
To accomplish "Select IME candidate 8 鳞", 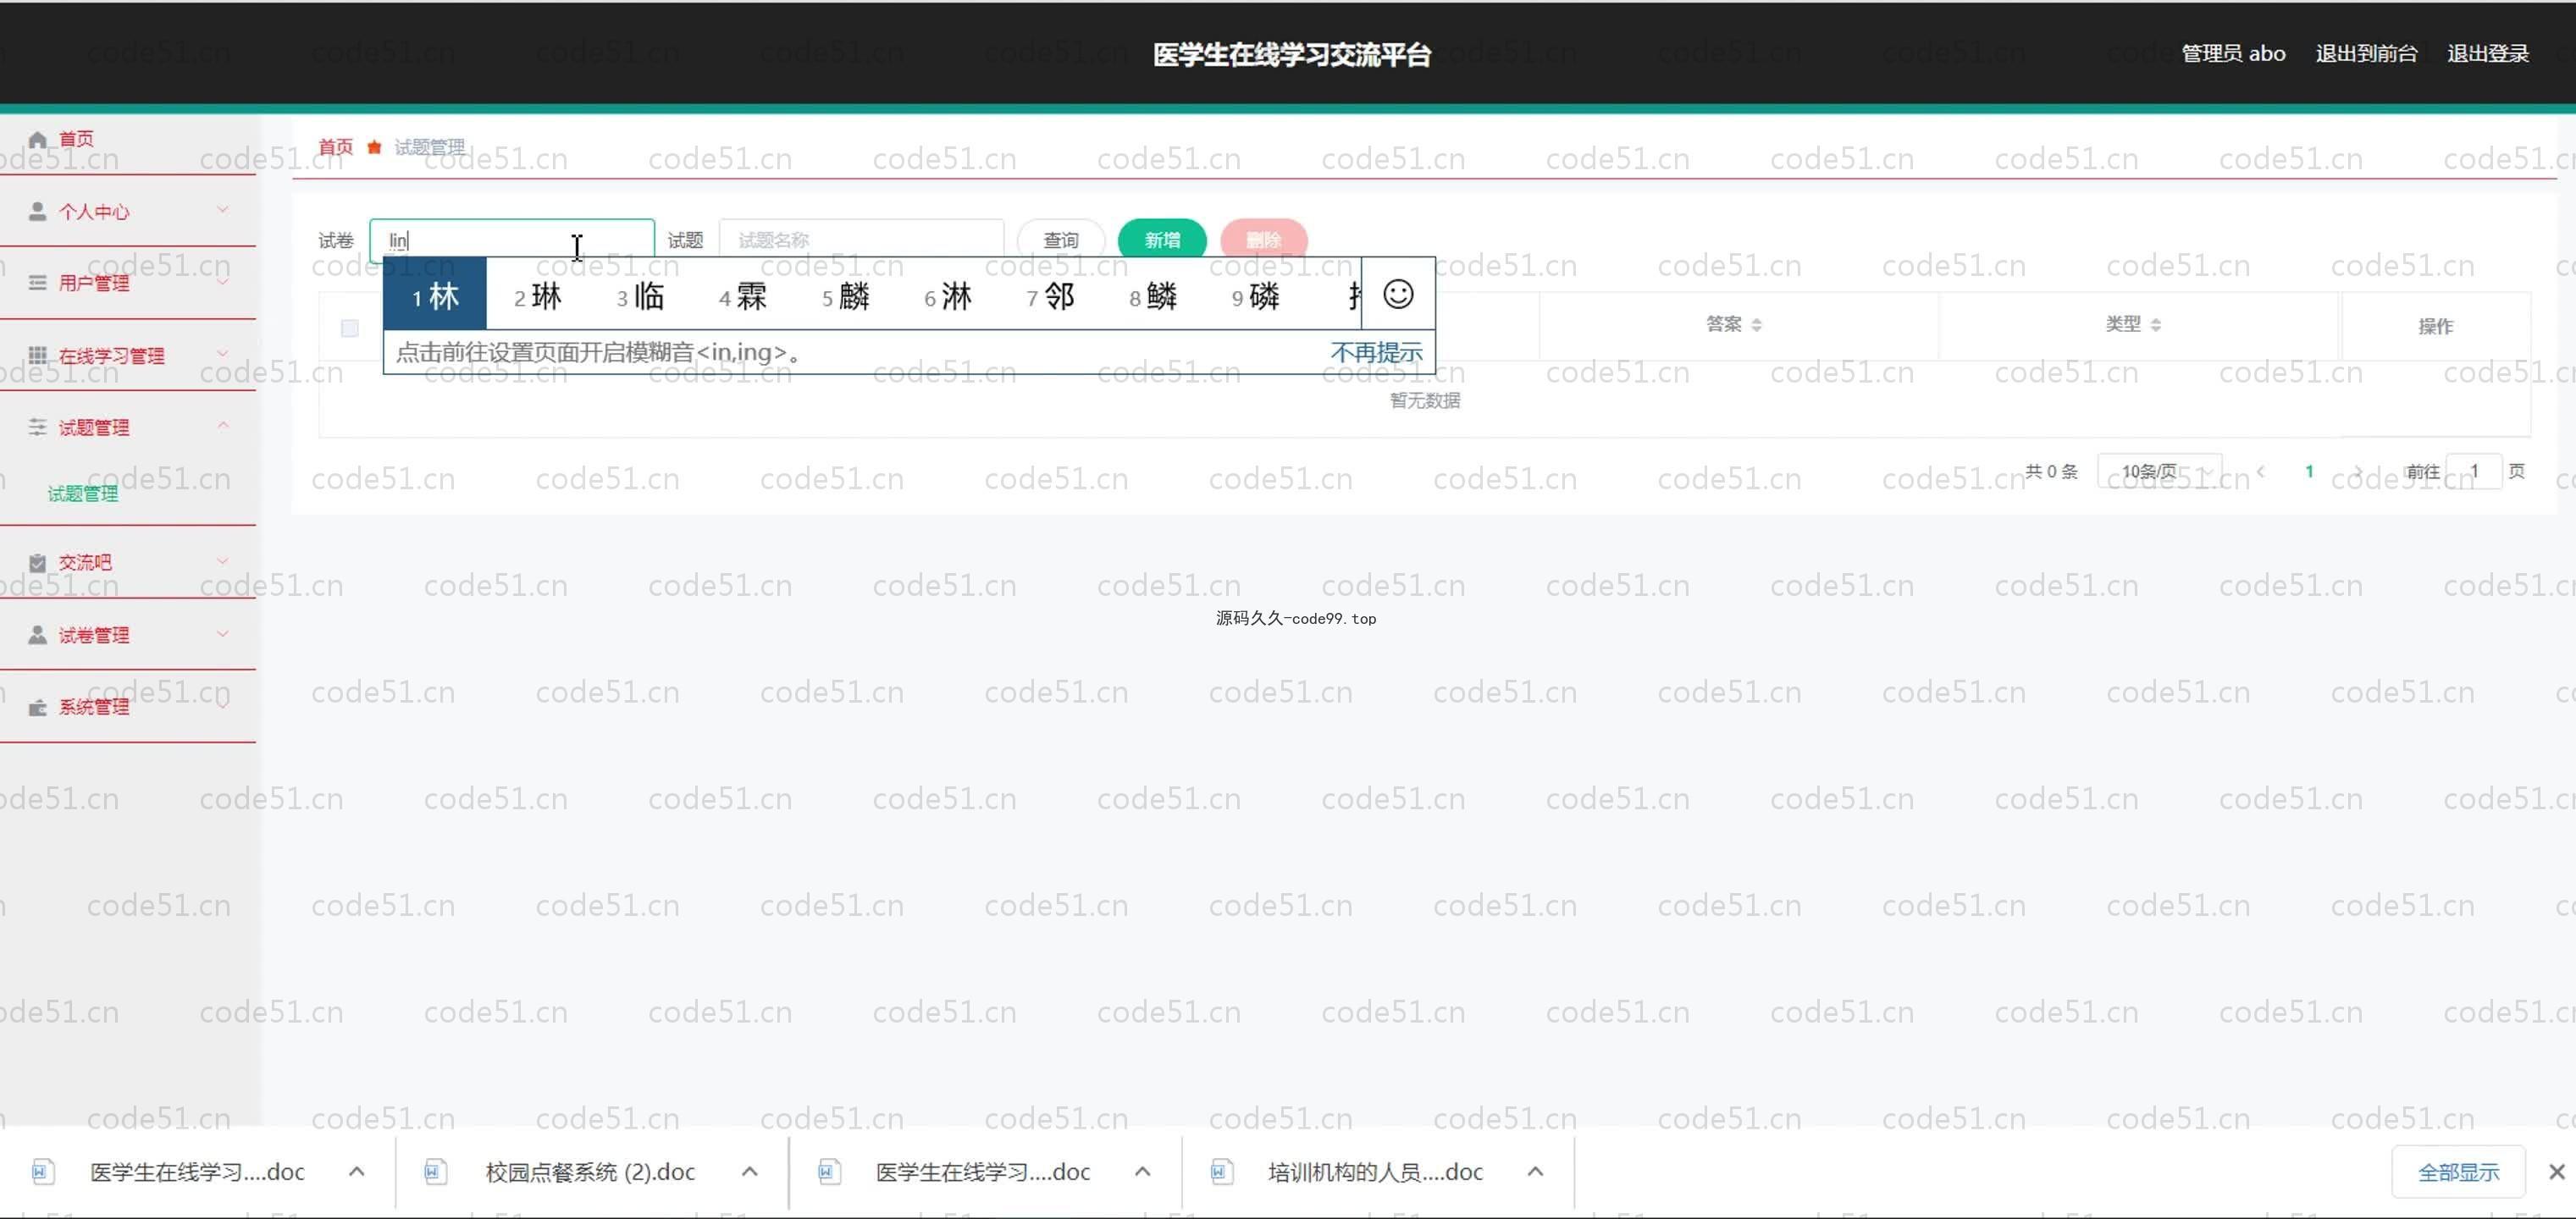I will coord(1153,296).
